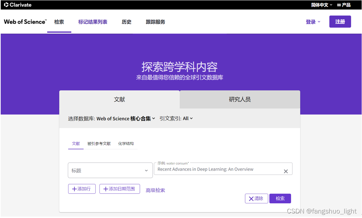The width and height of the screenshot is (362, 218).
Task: Click the Clarivate logo
Action: click(x=18, y=5)
